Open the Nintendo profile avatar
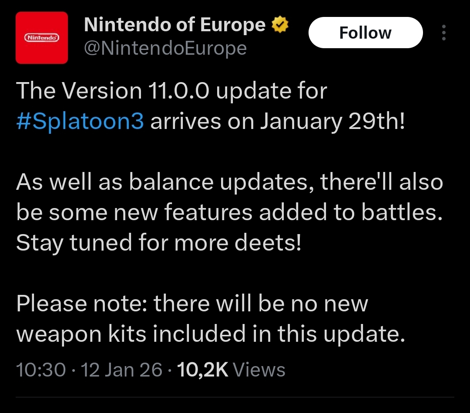 pos(42,38)
